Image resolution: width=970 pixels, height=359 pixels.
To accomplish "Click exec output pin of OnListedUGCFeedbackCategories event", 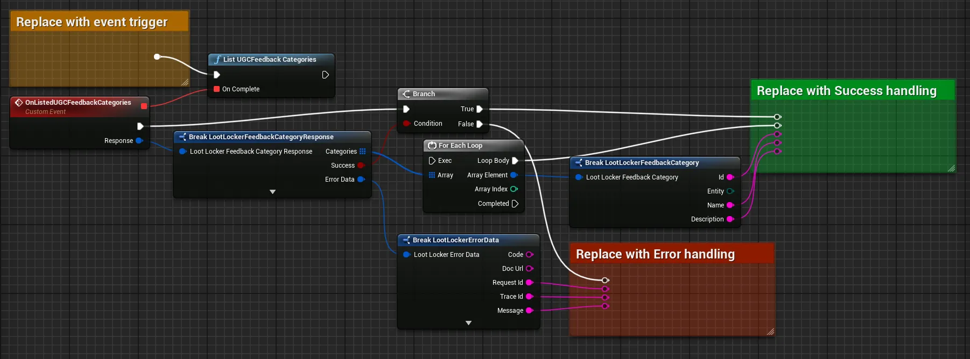I will (140, 126).
